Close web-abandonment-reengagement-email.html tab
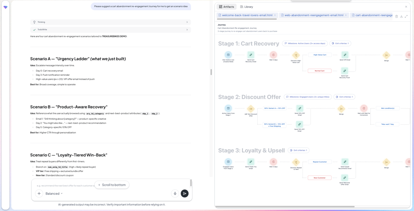 click(346, 15)
